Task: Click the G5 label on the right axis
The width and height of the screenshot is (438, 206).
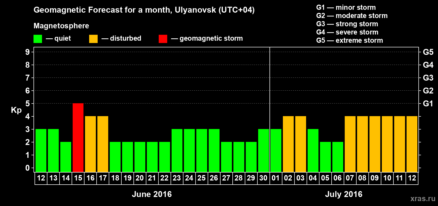Action: pos(428,52)
